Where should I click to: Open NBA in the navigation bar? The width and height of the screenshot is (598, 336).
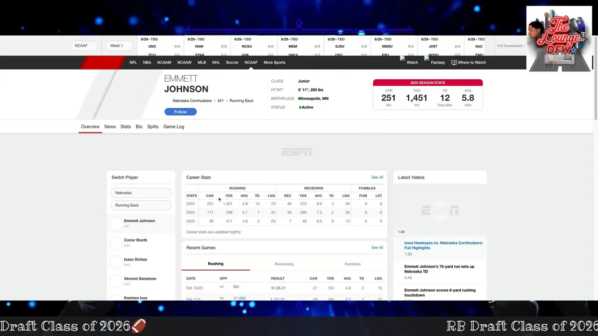point(147,63)
